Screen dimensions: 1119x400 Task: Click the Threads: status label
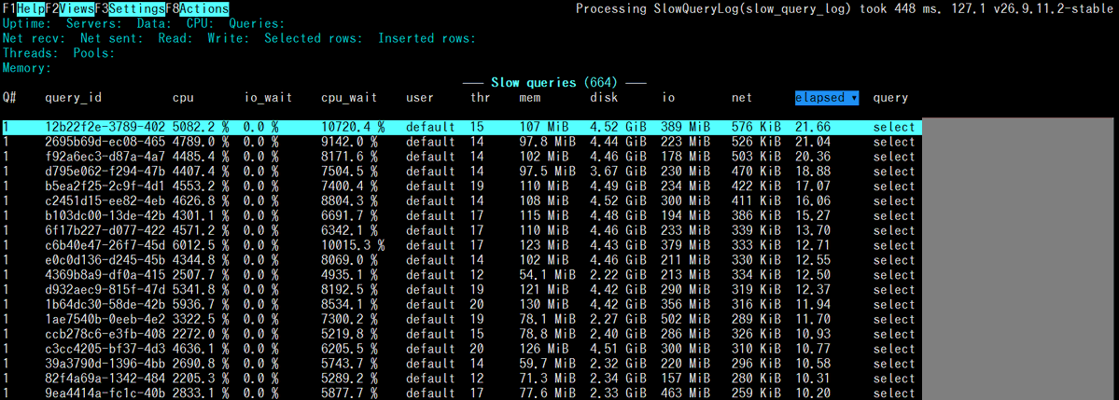31,53
